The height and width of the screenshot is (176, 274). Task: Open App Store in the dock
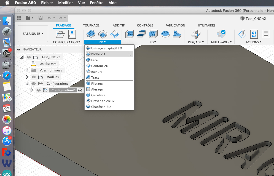7,141
